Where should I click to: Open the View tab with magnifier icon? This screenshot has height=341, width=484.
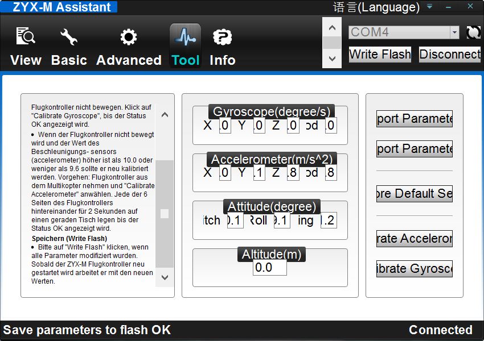click(26, 46)
